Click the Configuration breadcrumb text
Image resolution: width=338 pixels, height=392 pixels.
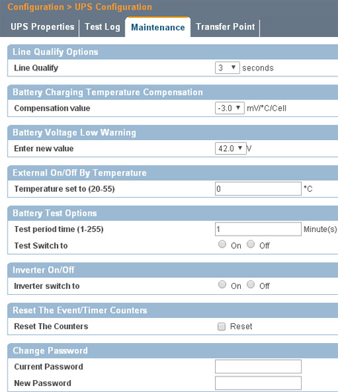(36, 7)
